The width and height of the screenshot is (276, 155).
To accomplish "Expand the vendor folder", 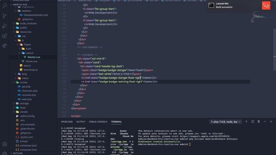I will pyautogui.click(x=24, y=112).
